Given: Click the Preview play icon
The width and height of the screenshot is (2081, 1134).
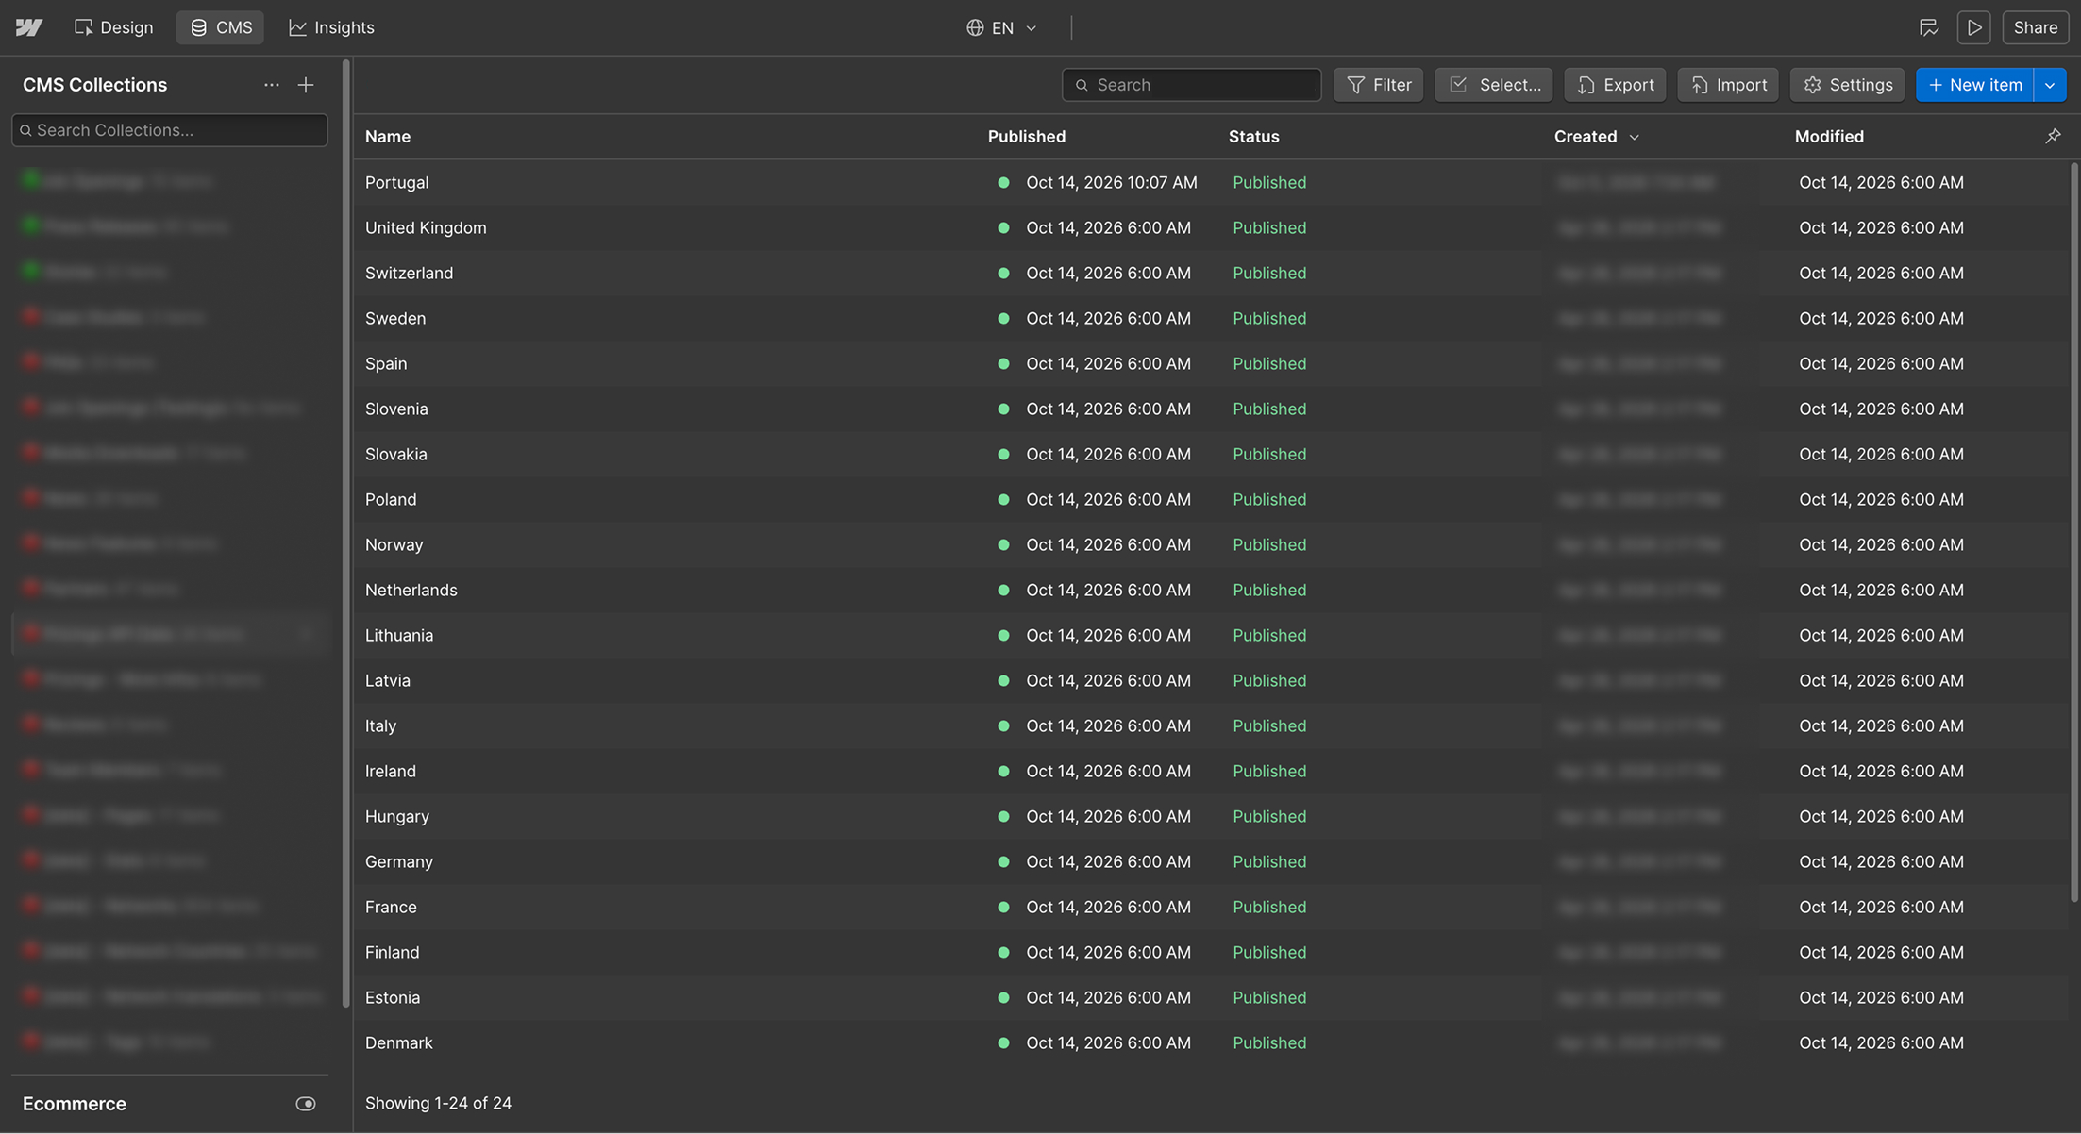Looking at the screenshot, I should click(1974, 27).
